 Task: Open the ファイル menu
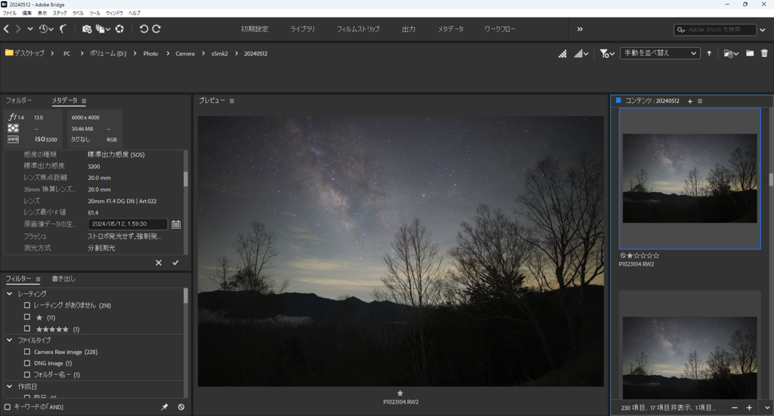coord(10,13)
